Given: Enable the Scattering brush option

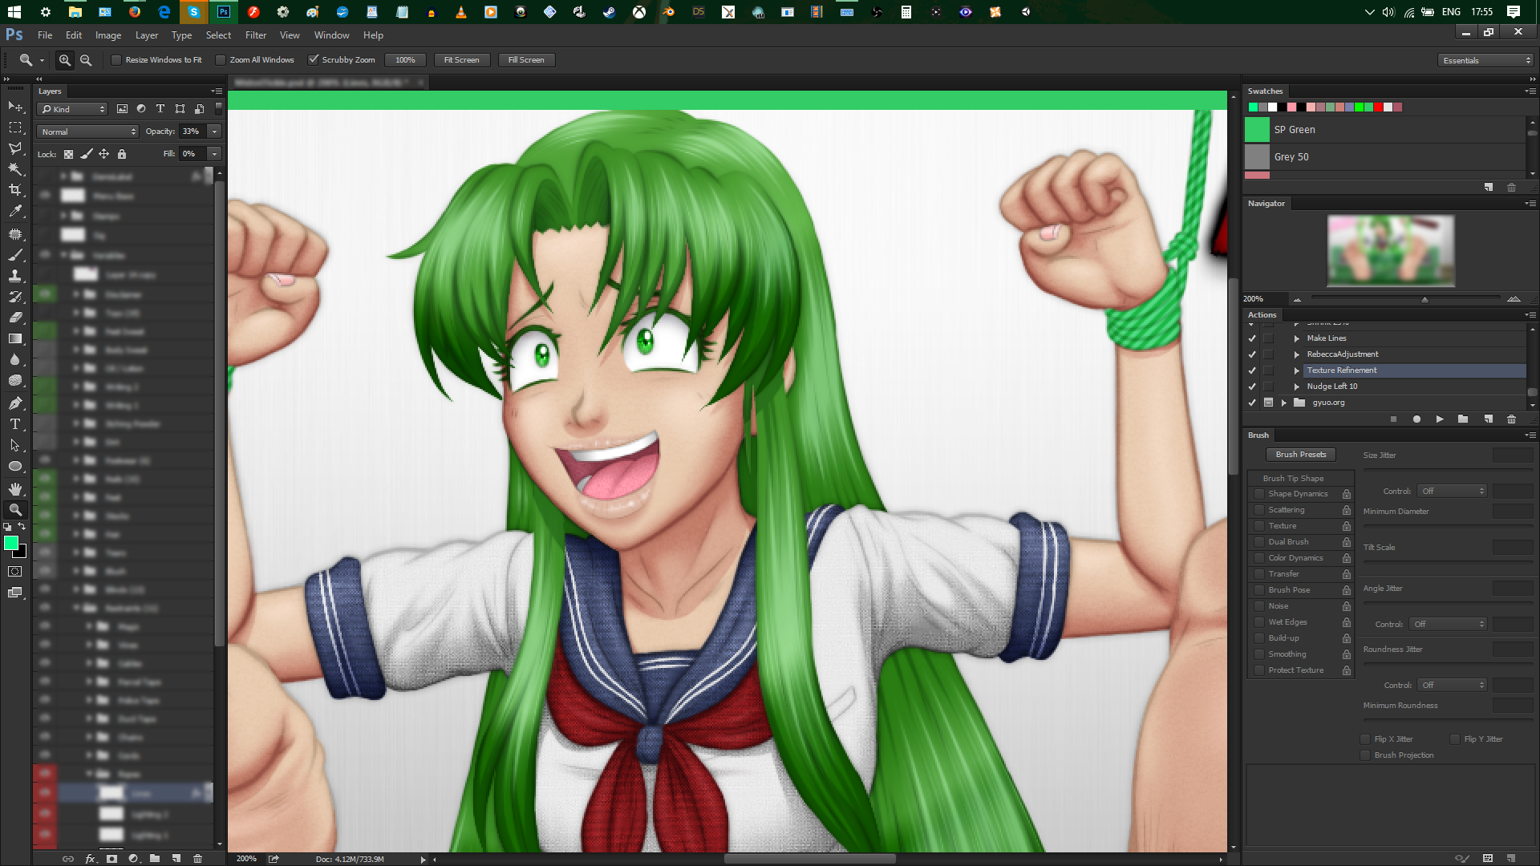Looking at the screenshot, I should coord(1259,510).
